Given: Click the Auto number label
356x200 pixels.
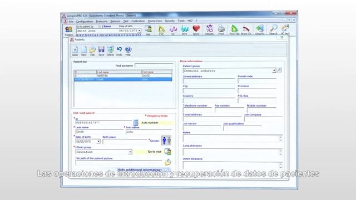Looking at the screenshot, I should 150,123.
